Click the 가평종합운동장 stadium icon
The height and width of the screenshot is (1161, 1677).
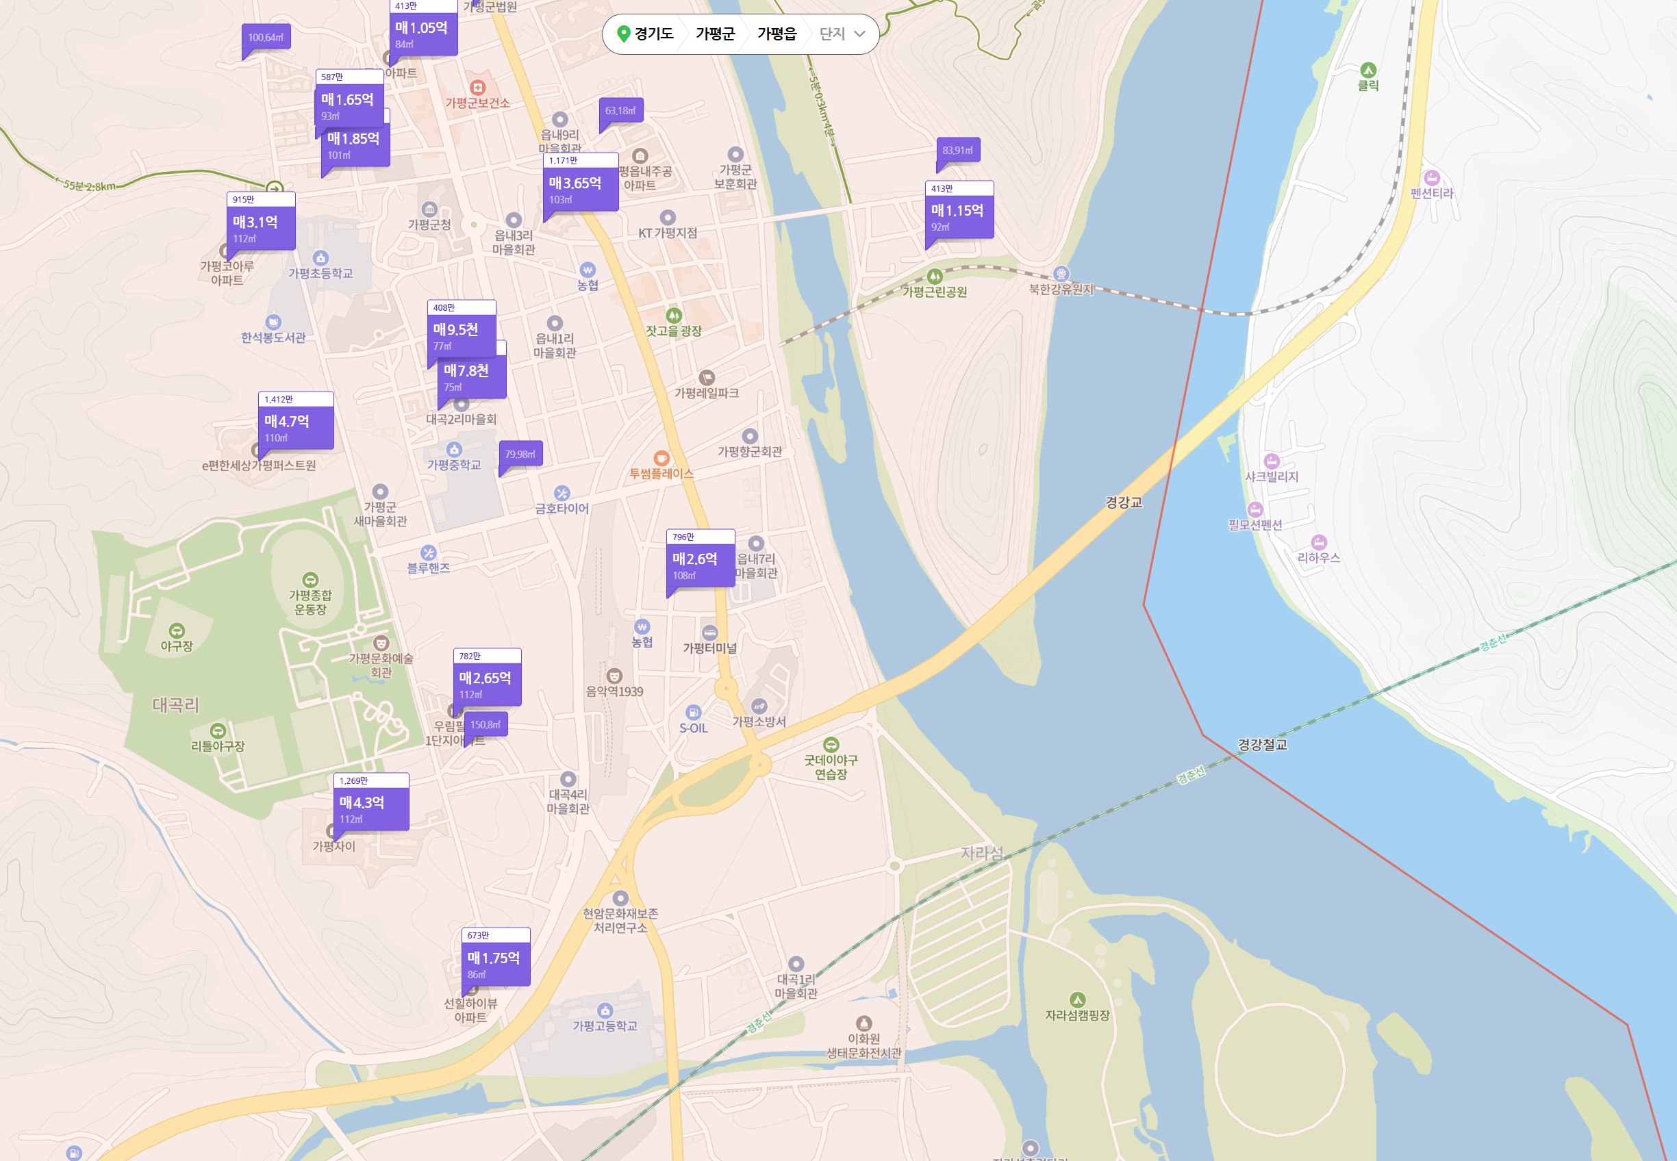click(310, 580)
